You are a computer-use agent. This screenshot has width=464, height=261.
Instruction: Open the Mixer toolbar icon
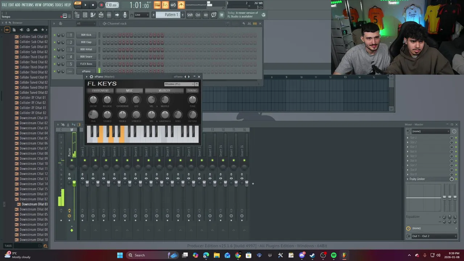pos(109,15)
